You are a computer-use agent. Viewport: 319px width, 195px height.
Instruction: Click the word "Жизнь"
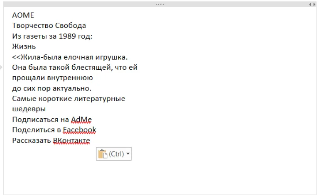(24, 46)
